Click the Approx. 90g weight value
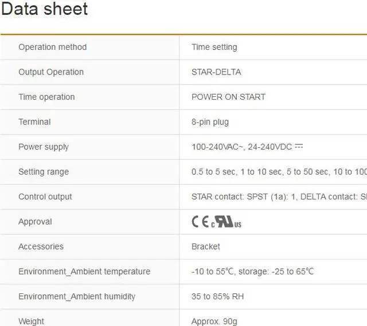The height and width of the screenshot is (326, 367). pos(214,321)
